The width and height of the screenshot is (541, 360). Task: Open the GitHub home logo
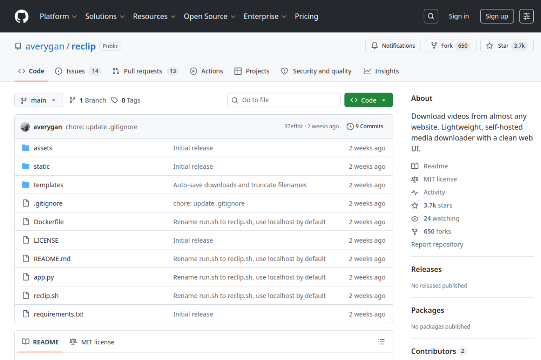click(x=21, y=16)
